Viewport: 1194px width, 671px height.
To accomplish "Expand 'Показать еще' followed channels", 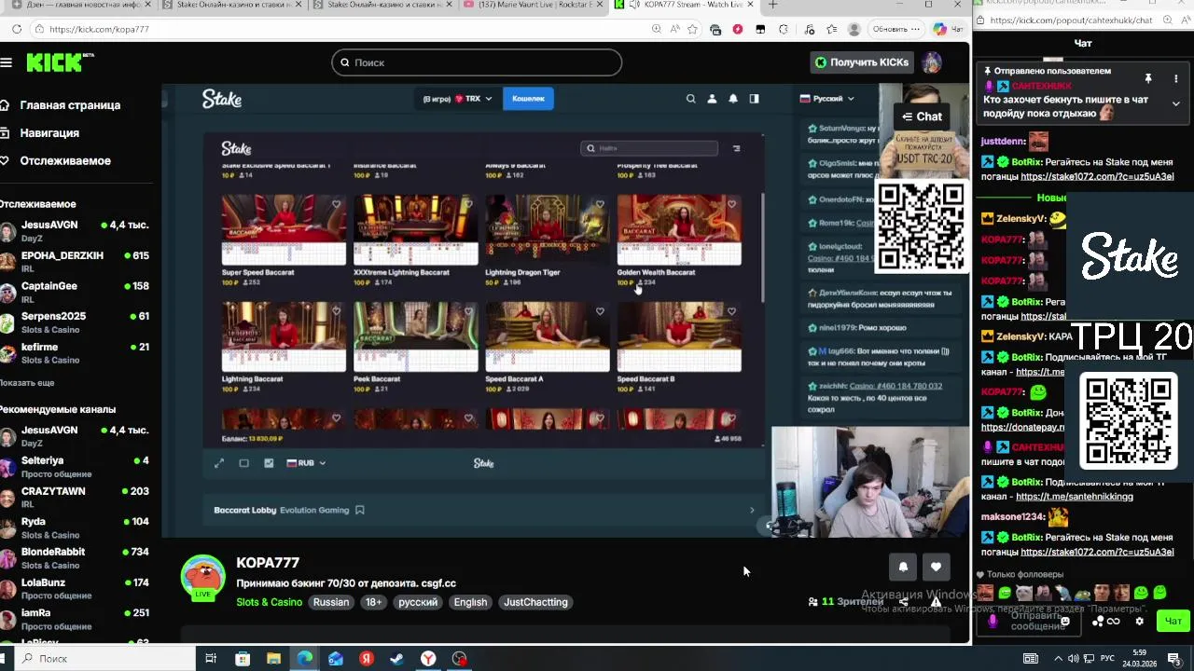I will (x=27, y=383).
